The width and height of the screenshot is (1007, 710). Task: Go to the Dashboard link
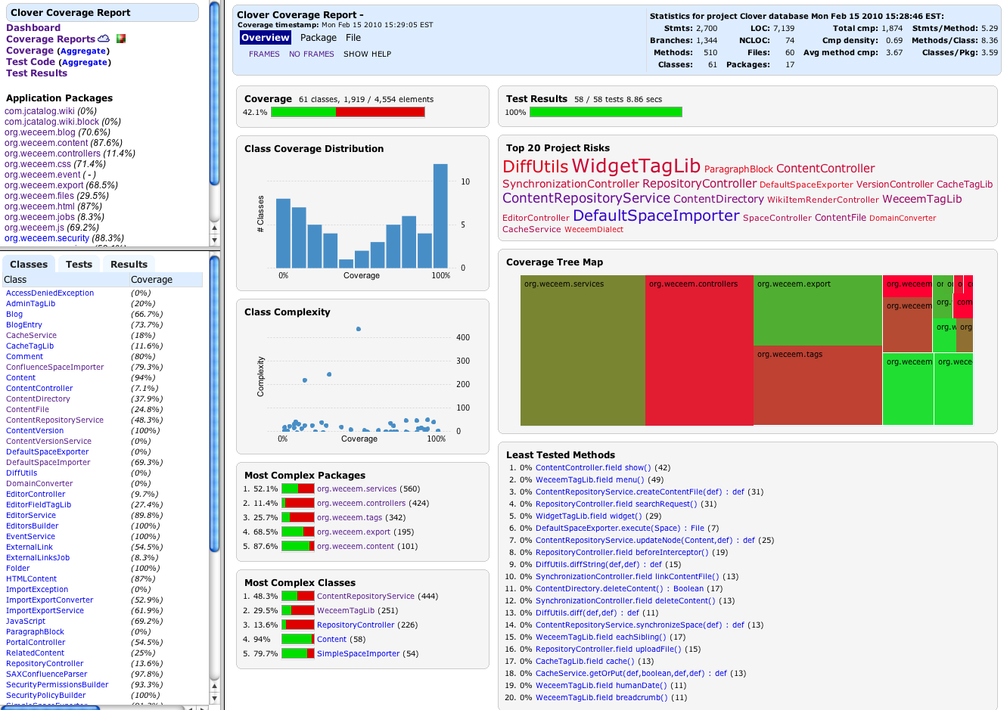[x=33, y=28]
